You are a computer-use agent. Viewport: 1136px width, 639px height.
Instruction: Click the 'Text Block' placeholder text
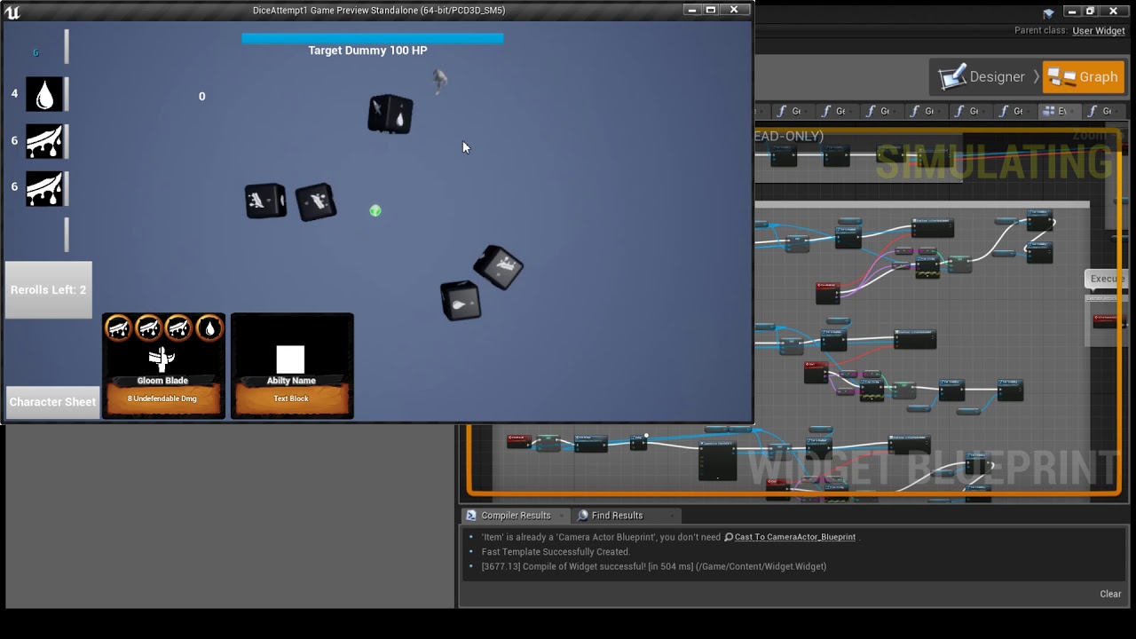[291, 398]
